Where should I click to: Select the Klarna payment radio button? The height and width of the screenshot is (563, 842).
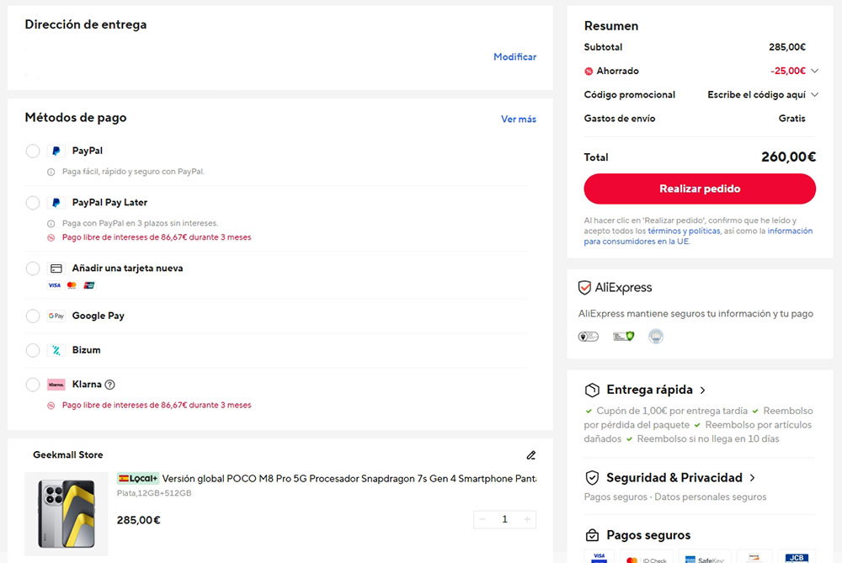click(33, 385)
